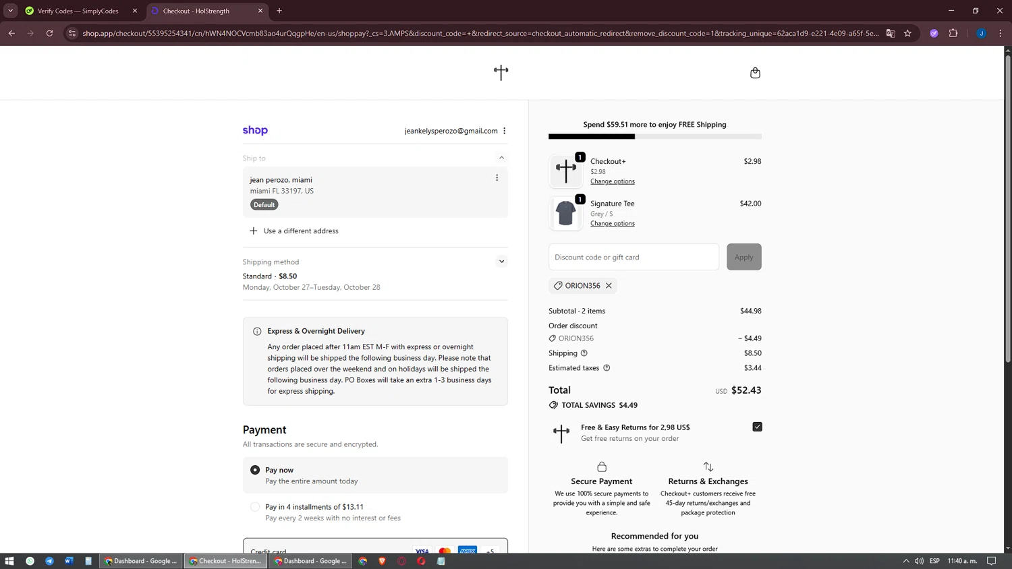This screenshot has height=569, width=1012.
Task: Open the Extensions puzzle icon
Action: click(x=953, y=33)
